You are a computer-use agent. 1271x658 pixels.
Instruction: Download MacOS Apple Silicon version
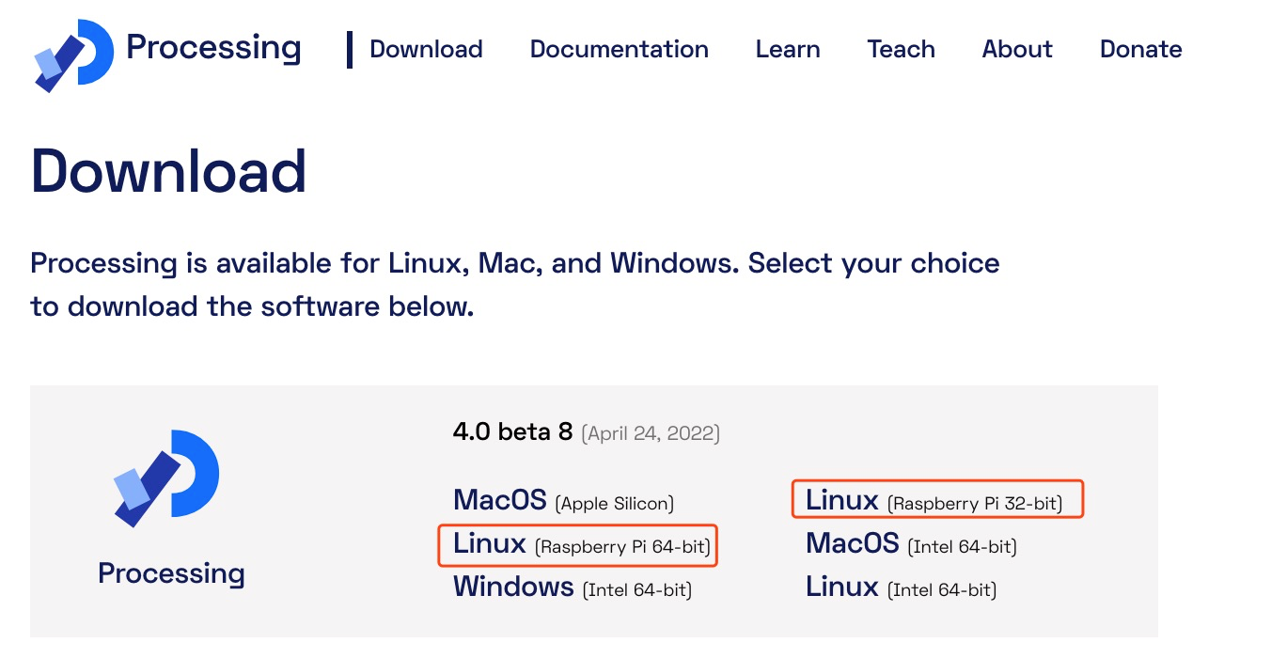[564, 500]
